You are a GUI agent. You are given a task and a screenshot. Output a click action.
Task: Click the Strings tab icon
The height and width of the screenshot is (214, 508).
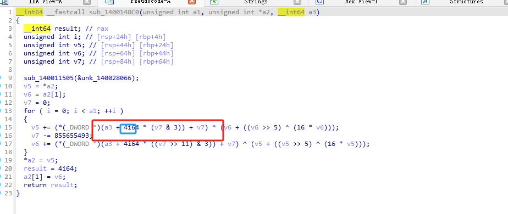(214, 2)
